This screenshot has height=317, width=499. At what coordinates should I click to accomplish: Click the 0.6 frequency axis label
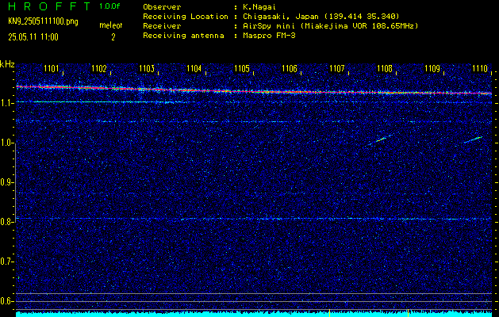click(x=6, y=301)
